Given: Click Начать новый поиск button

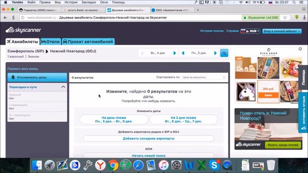Looking at the screenshot, I should pyautogui.click(x=149, y=155).
